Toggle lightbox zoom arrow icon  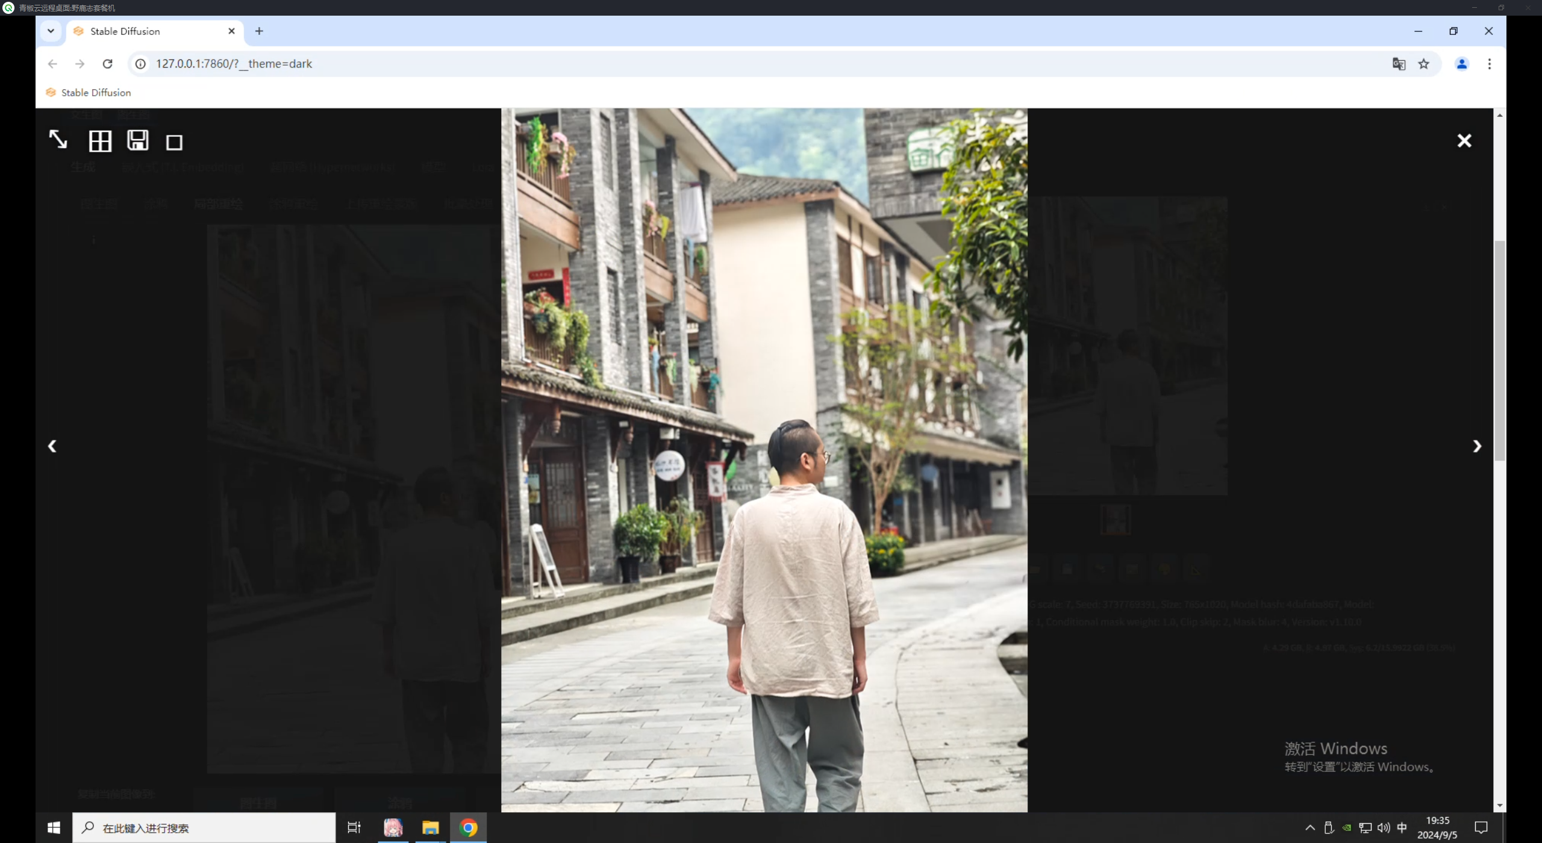(58, 140)
